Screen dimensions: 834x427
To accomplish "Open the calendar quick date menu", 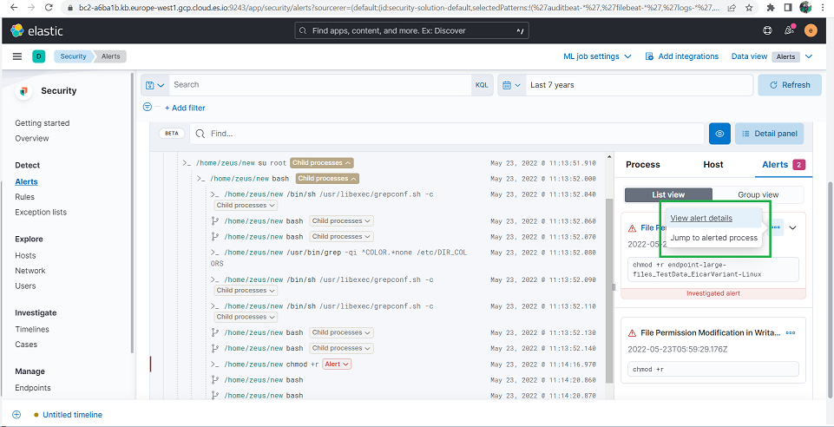I will point(512,85).
